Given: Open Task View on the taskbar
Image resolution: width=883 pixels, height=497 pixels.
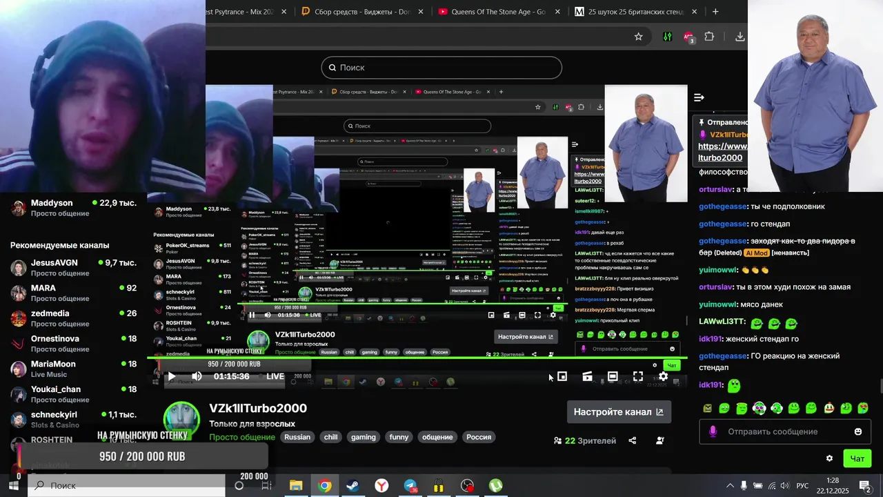Looking at the screenshot, I should tap(267, 485).
